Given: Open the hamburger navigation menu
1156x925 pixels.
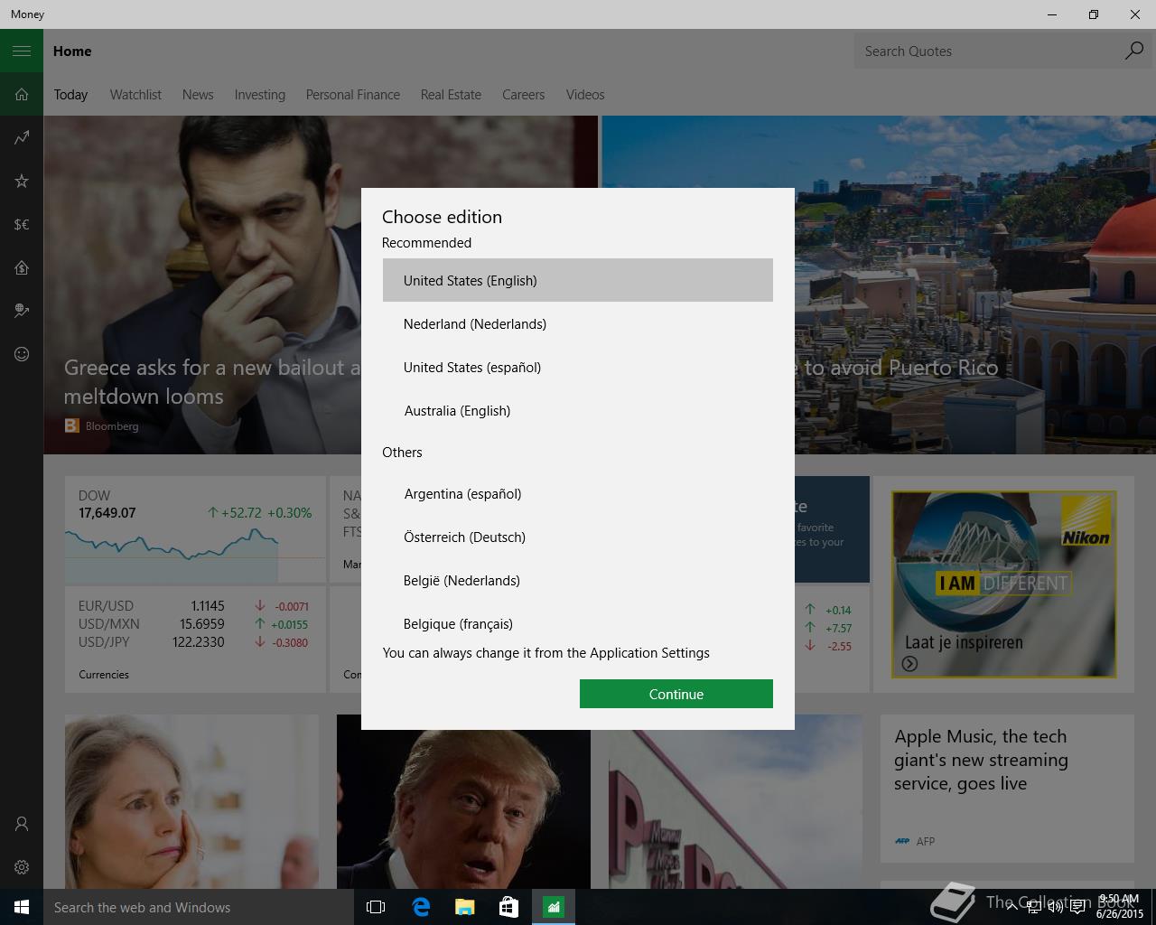Looking at the screenshot, I should point(22,51).
